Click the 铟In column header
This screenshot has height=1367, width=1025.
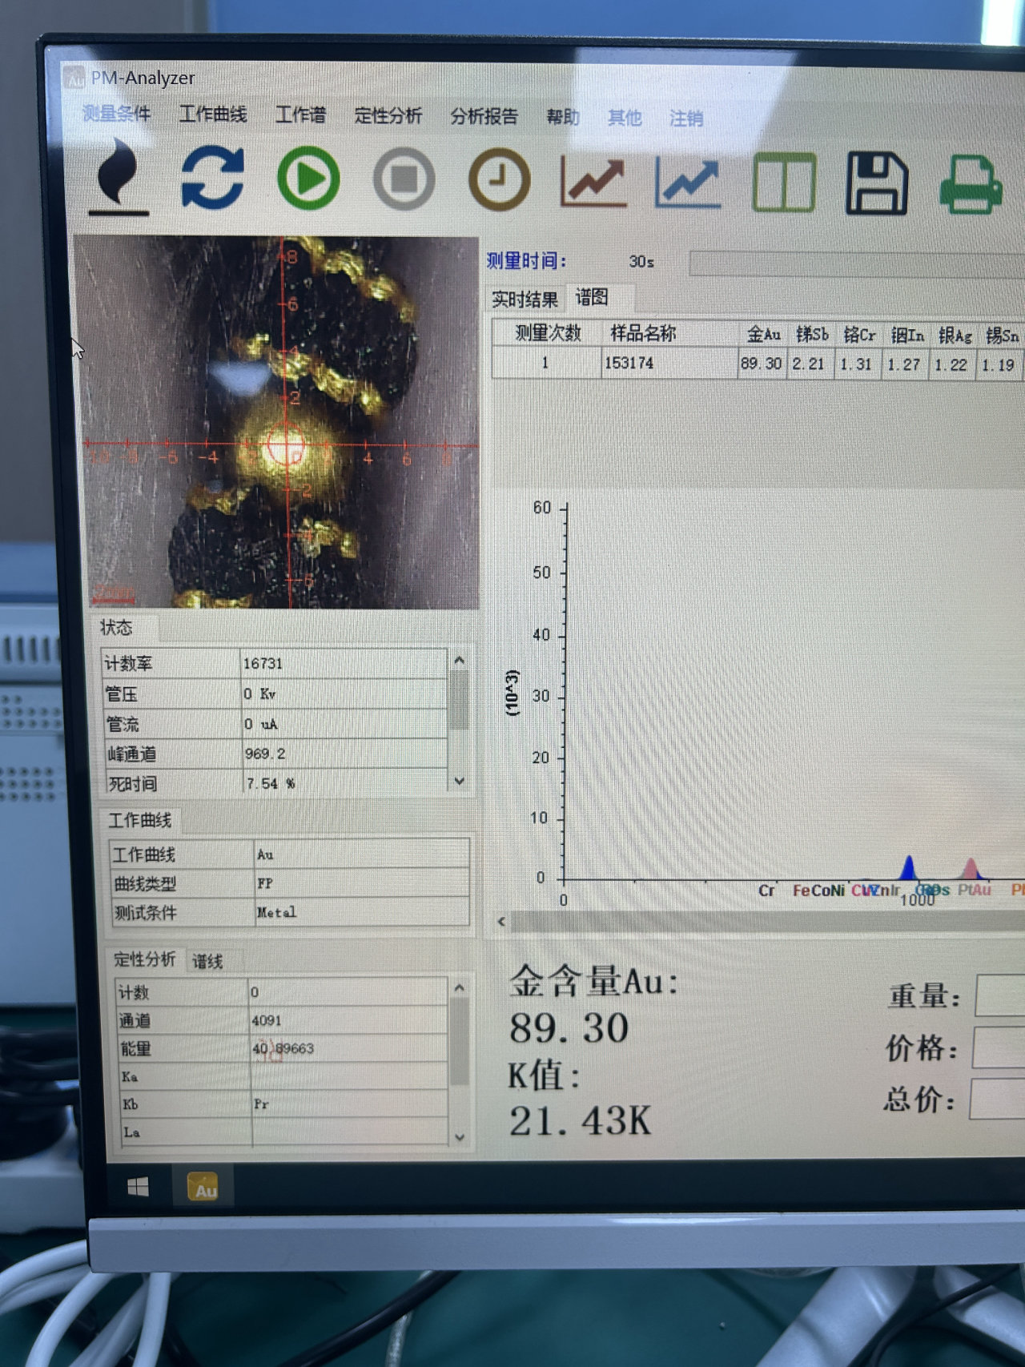[x=906, y=336]
